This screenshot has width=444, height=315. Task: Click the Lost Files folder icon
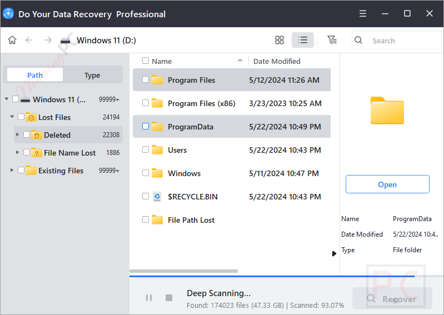[31, 117]
